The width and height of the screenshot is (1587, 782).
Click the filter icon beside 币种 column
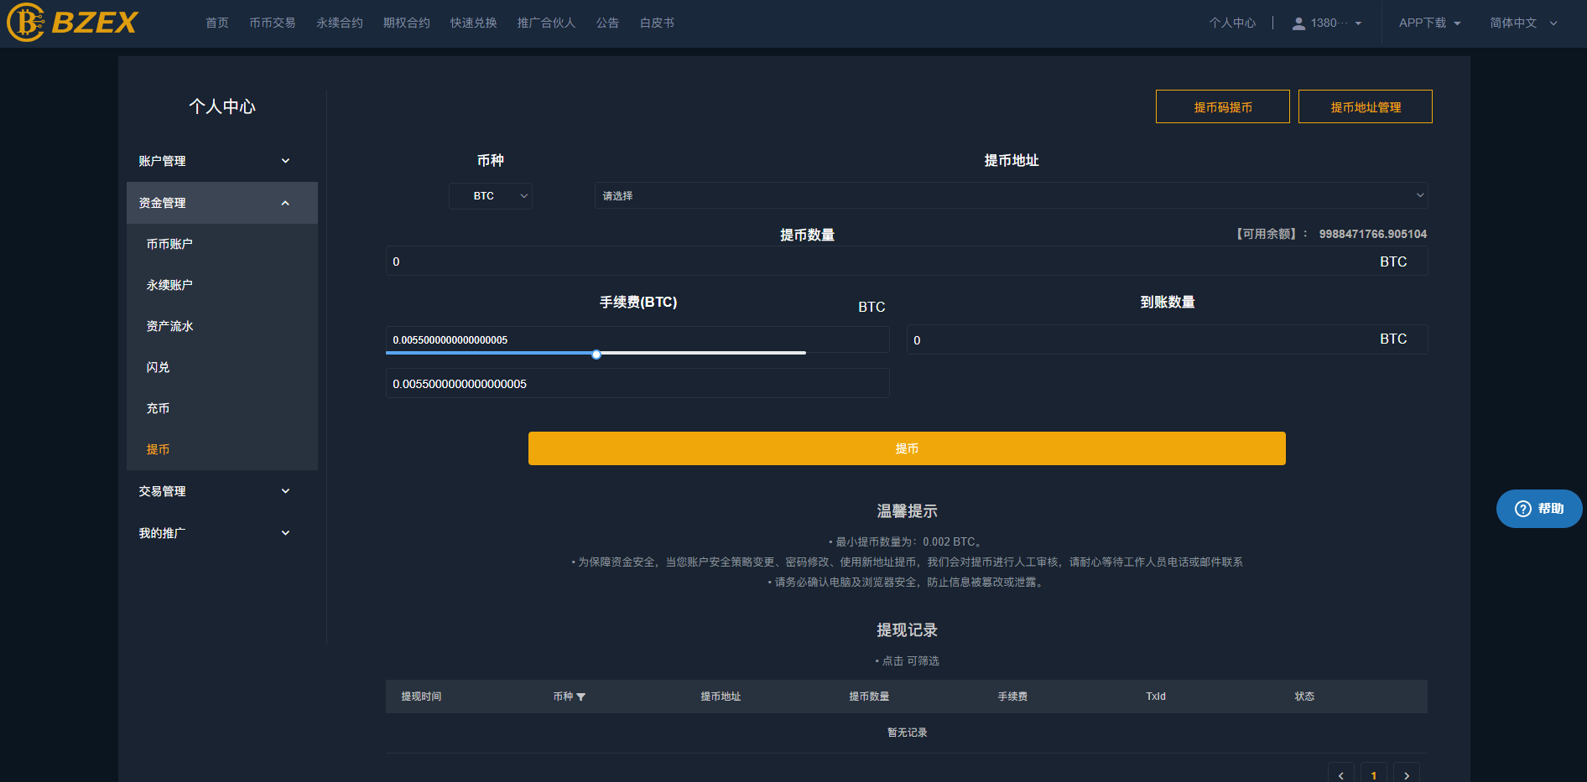(581, 697)
